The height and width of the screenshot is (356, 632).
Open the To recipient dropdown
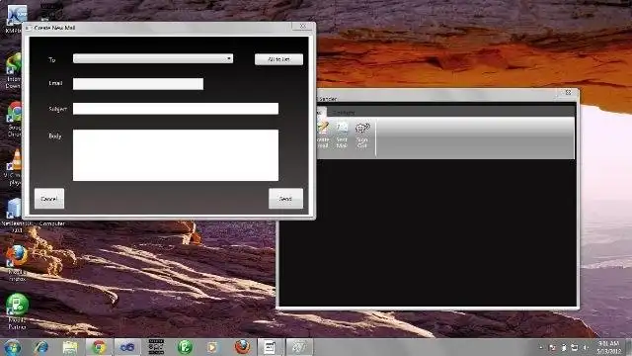pyautogui.click(x=153, y=58)
